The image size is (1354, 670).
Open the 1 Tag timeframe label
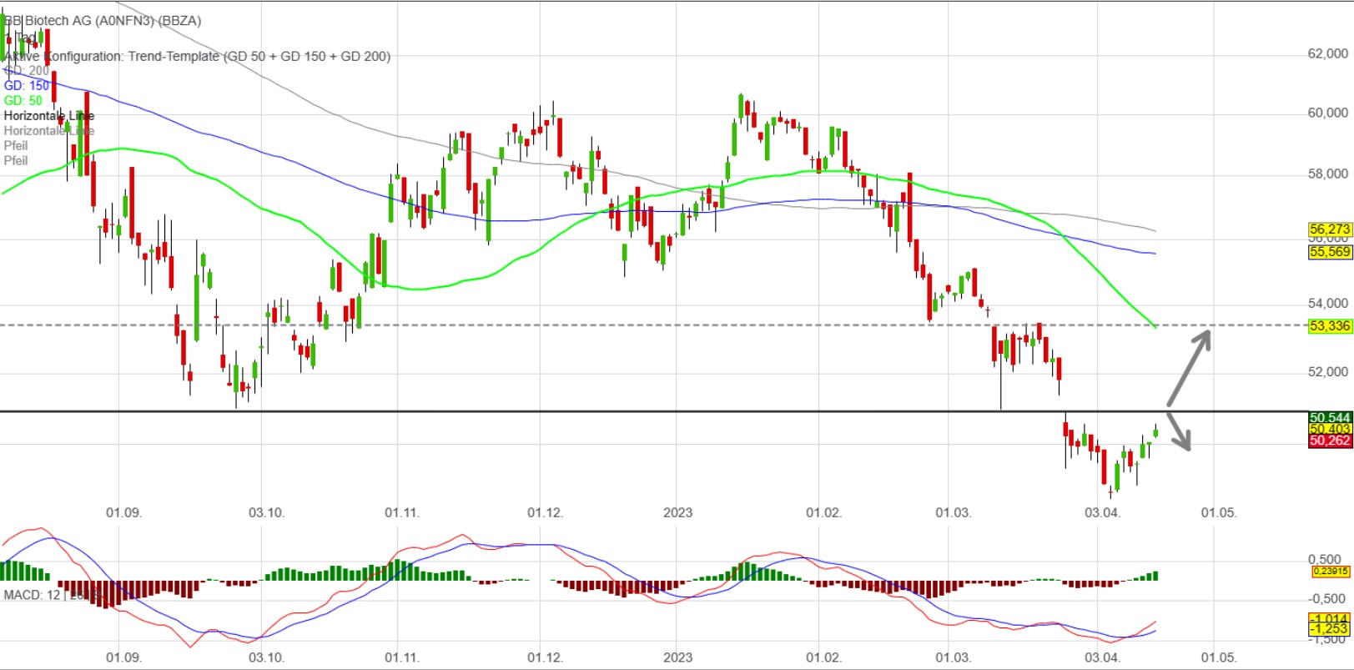(23, 38)
